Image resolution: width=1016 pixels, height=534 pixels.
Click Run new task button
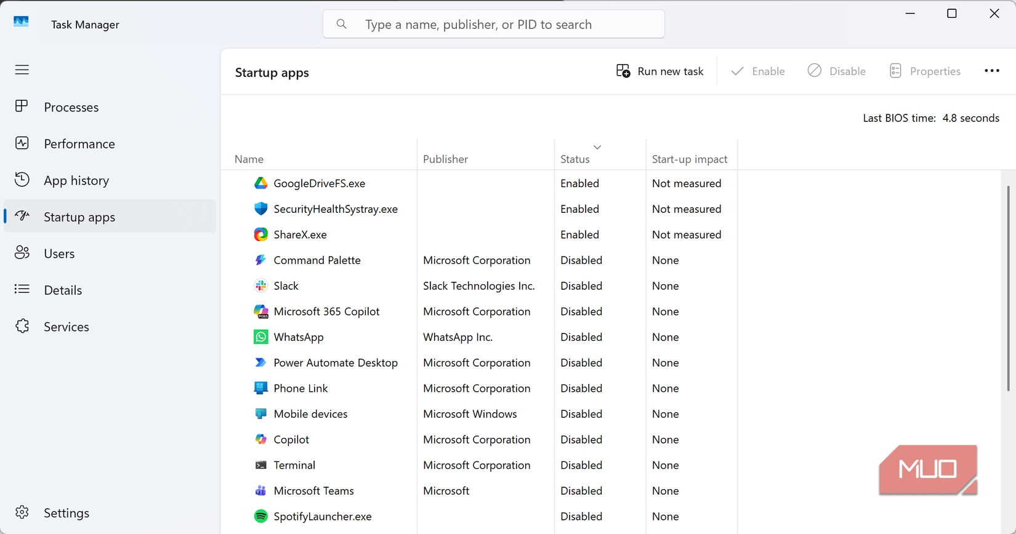[x=659, y=71]
